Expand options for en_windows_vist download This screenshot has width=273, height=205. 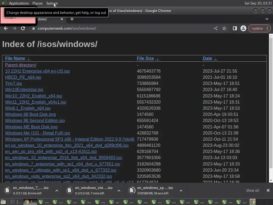pos(119,191)
